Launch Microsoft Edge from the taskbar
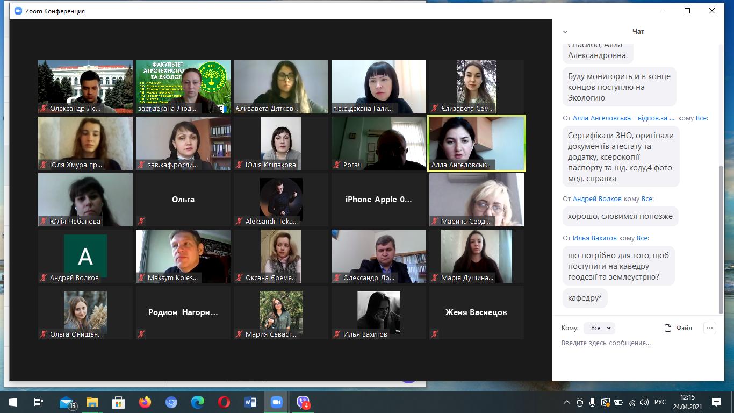The image size is (734, 413). [198, 402]
